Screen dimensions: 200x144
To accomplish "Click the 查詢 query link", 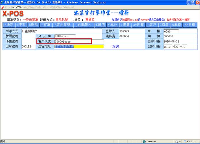I will point(115,46).
